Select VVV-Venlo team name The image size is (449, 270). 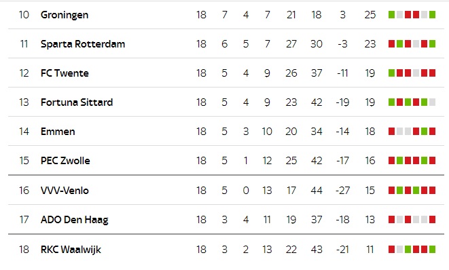(65, 191)
